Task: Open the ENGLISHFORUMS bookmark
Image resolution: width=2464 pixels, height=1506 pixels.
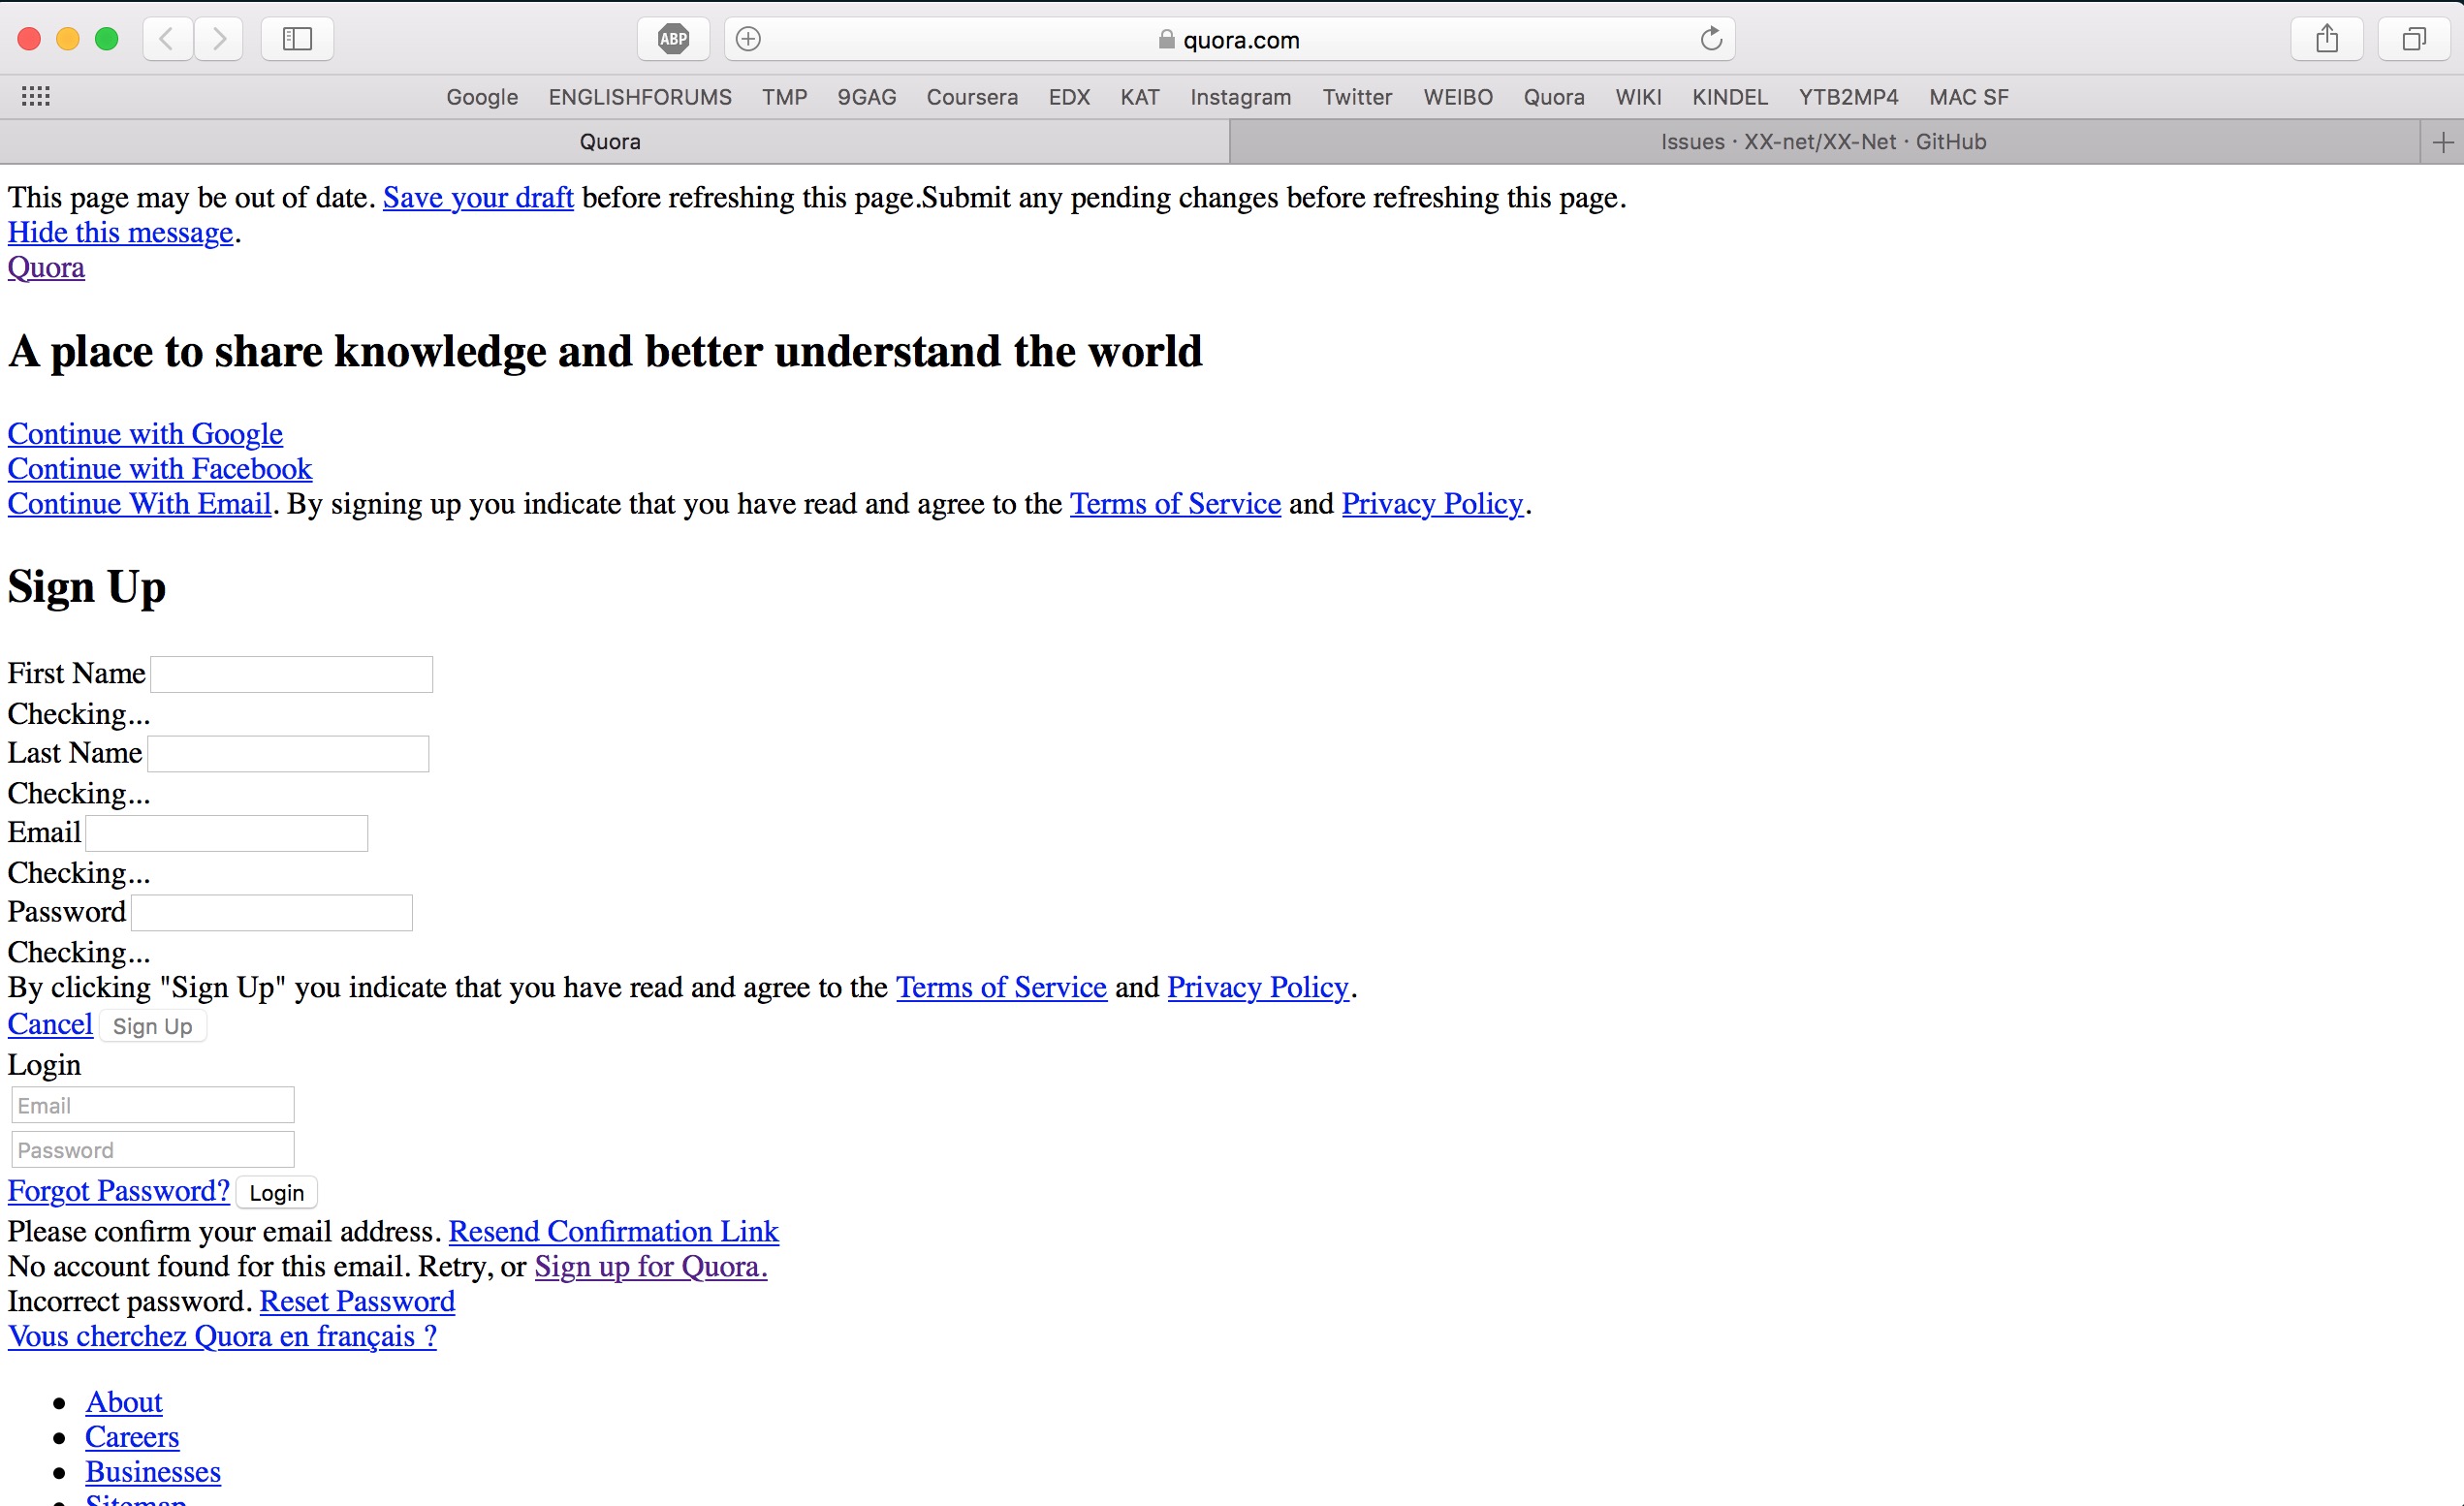Action: coord(639,97)
